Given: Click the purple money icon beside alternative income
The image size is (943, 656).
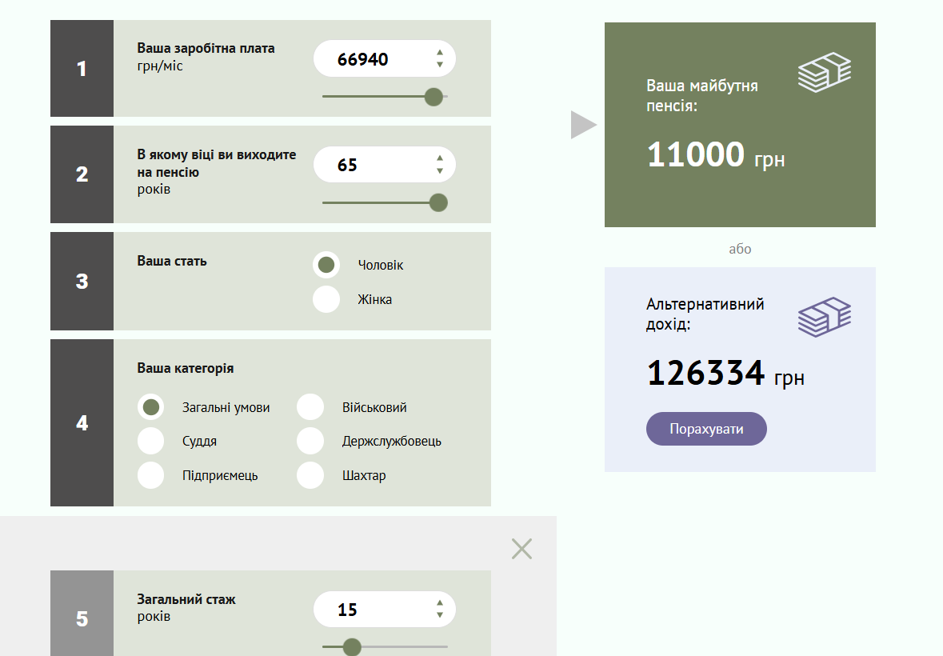Looking at the screenshot, I should click(824, 317).
